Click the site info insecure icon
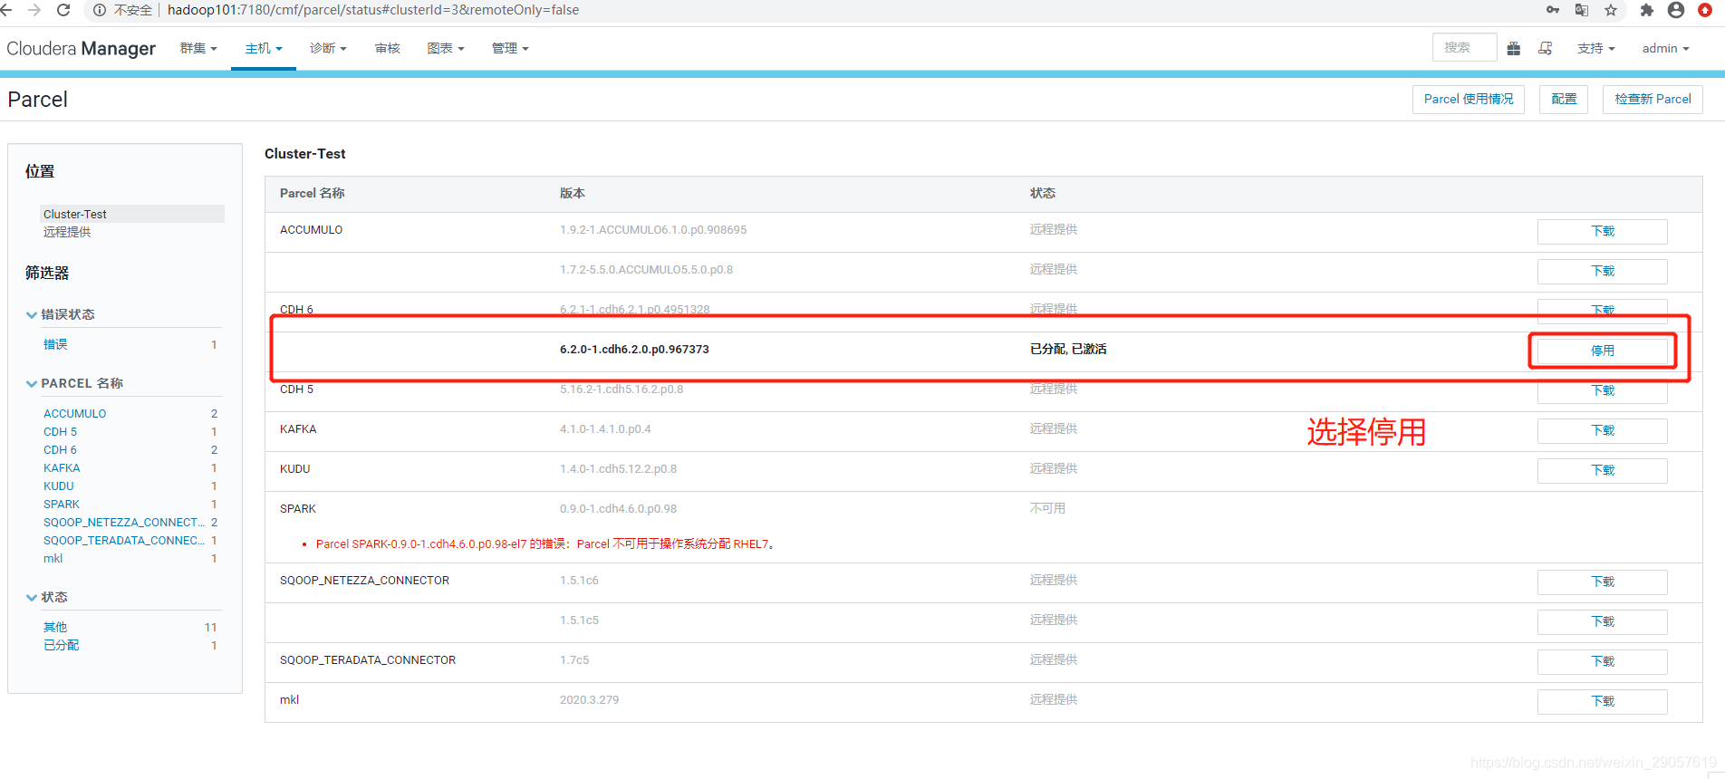1725x779 pixels. [x=100, y=10]
